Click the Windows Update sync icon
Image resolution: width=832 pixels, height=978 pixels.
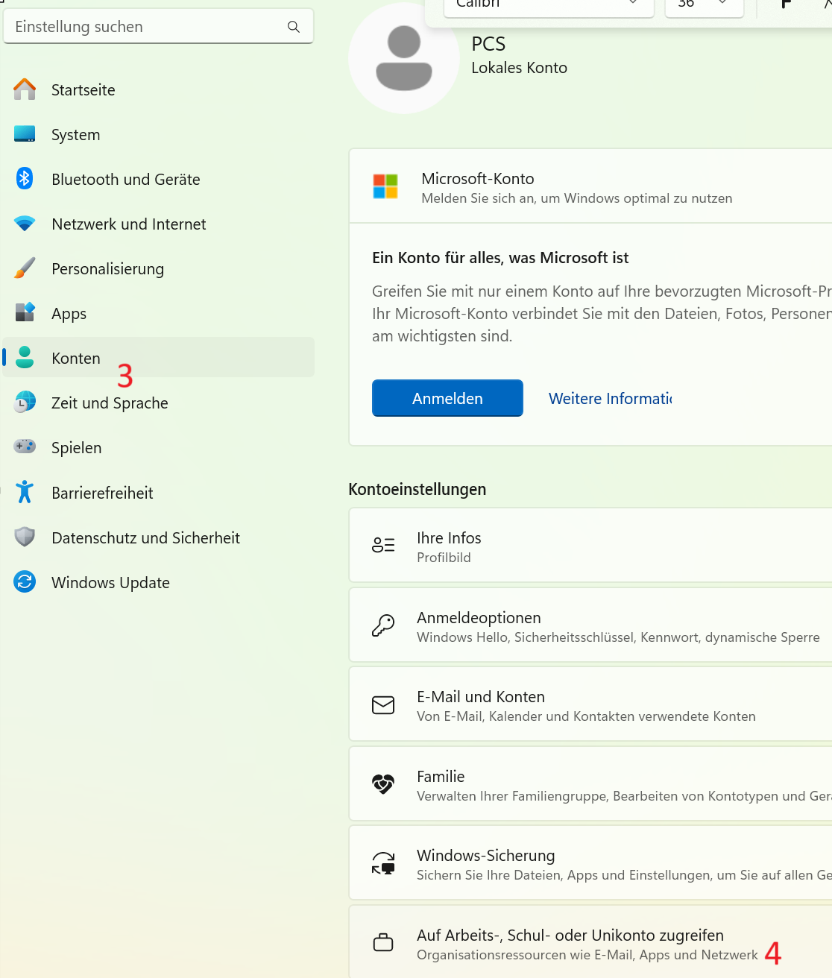point(25,582)
